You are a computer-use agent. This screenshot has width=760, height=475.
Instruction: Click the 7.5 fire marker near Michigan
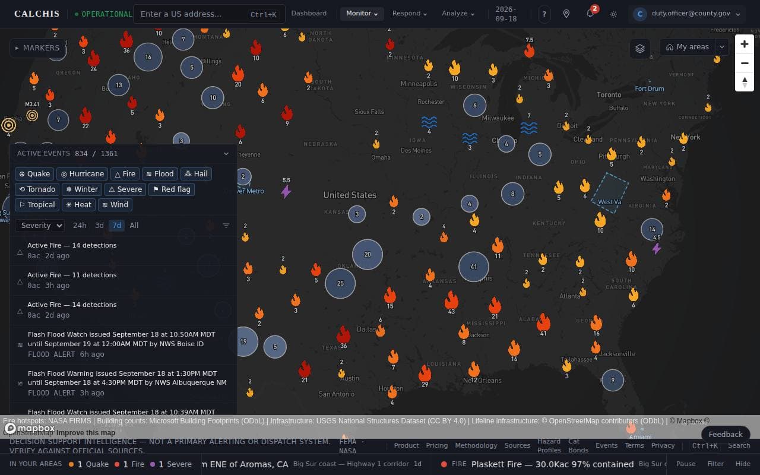click(x=530, y=50)
